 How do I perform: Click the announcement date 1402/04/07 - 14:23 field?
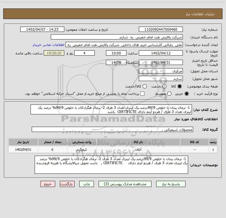42,29
